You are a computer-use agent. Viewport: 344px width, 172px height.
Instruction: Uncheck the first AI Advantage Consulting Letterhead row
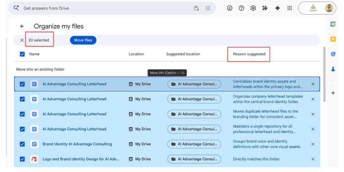pos(22,84)
